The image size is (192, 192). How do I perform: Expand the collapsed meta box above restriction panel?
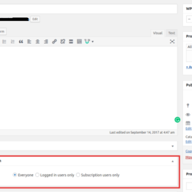point(172,146)
